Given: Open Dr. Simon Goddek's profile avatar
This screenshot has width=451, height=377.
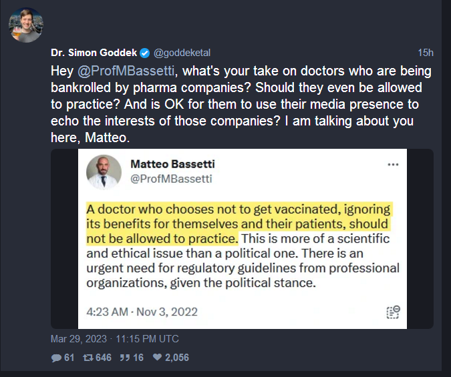Looking at the screenshot, I should (x=26, y=25).
